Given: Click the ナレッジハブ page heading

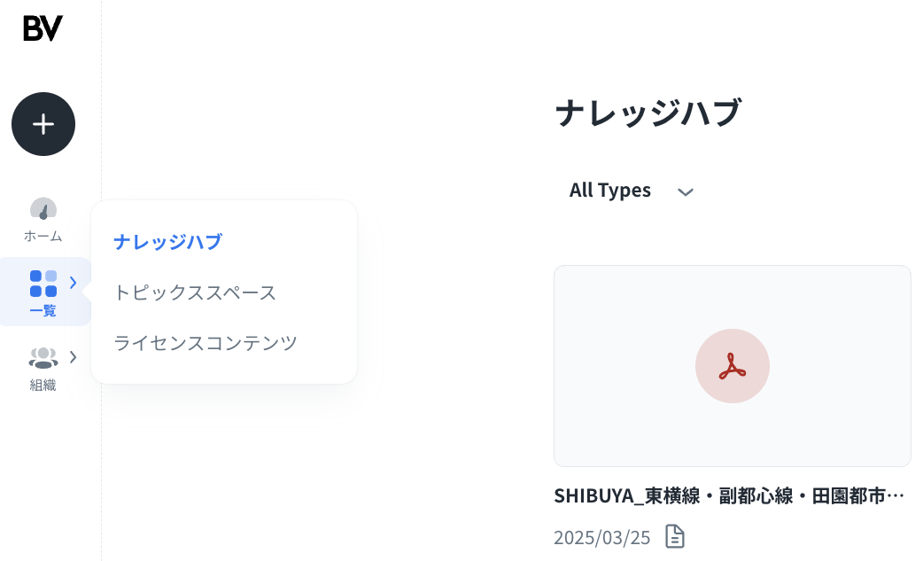Looking at the screenshot, I should coord(648,113).
